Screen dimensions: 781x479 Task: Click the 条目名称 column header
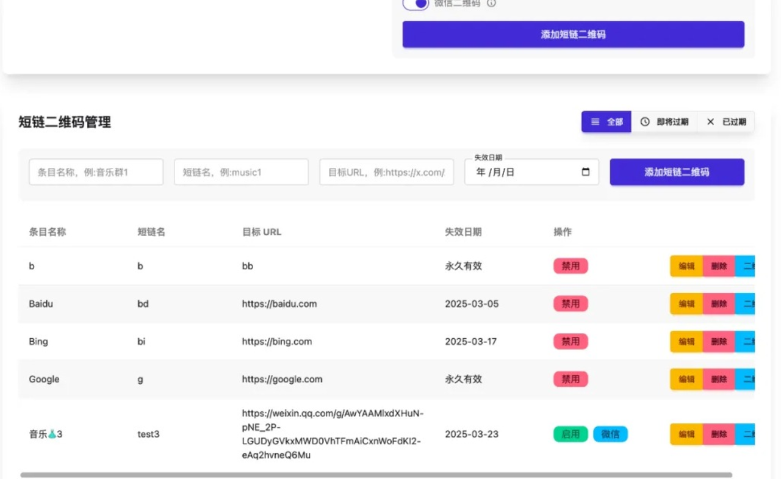click(48, 232)
